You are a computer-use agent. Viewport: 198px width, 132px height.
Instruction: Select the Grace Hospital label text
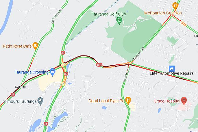point(167,101)
